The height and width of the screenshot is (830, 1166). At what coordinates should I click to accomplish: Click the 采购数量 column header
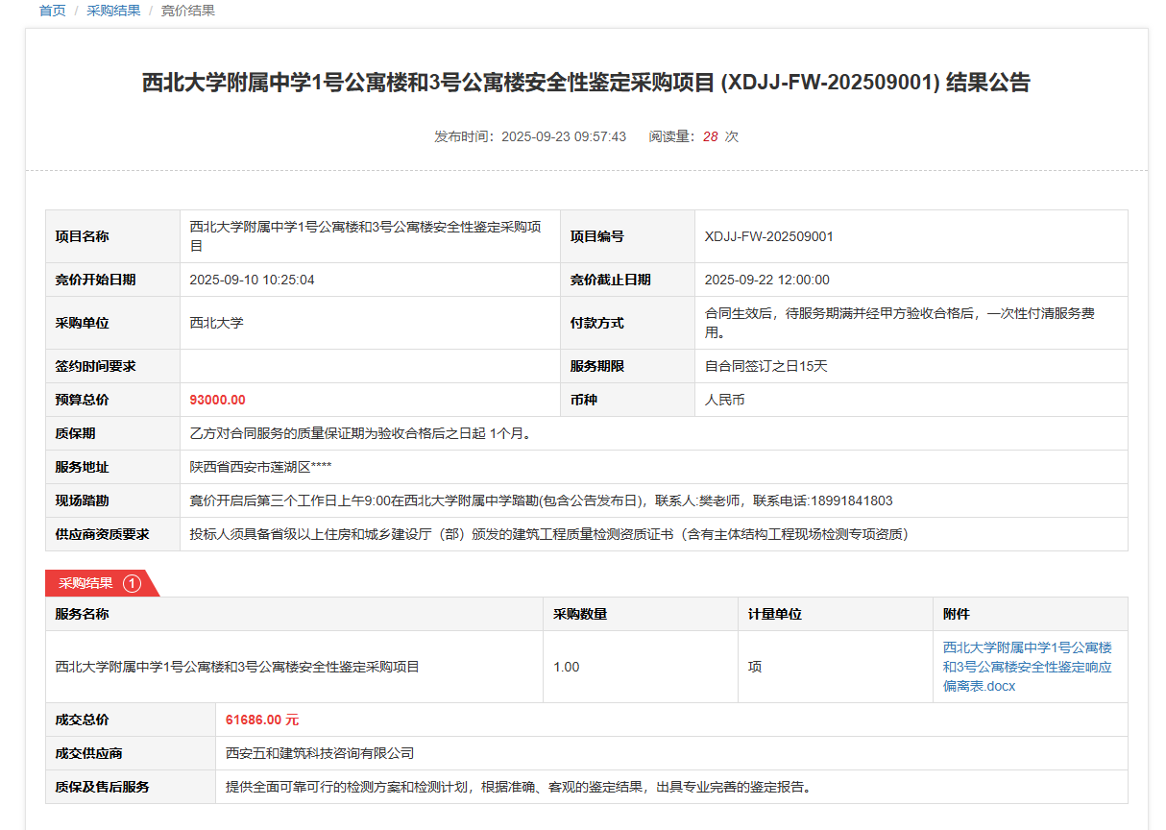(x=580, y=614)
